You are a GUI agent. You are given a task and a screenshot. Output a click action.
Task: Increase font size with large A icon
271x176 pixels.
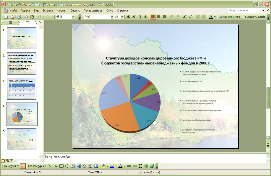[x=185, y=17]
